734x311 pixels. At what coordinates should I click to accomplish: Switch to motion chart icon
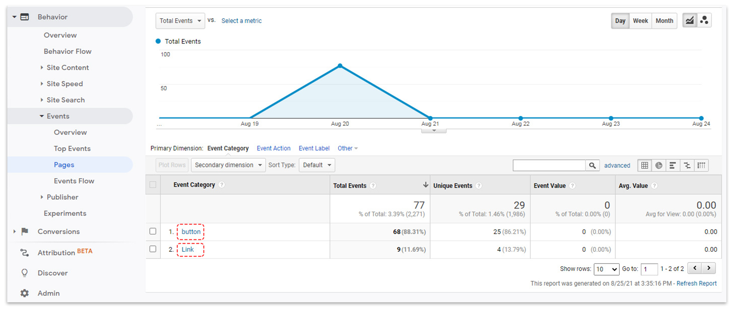(x=704, y=21)
